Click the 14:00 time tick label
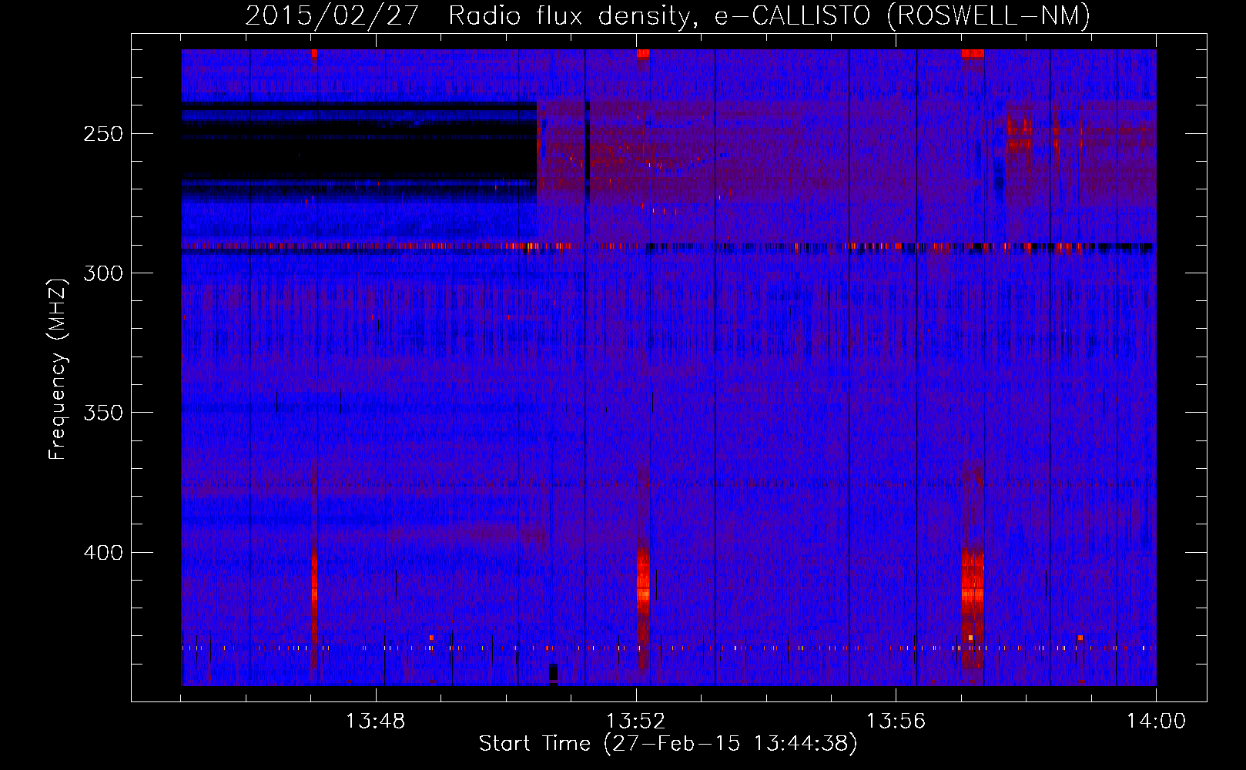 pyautogui.click(x=1156, y=721)
